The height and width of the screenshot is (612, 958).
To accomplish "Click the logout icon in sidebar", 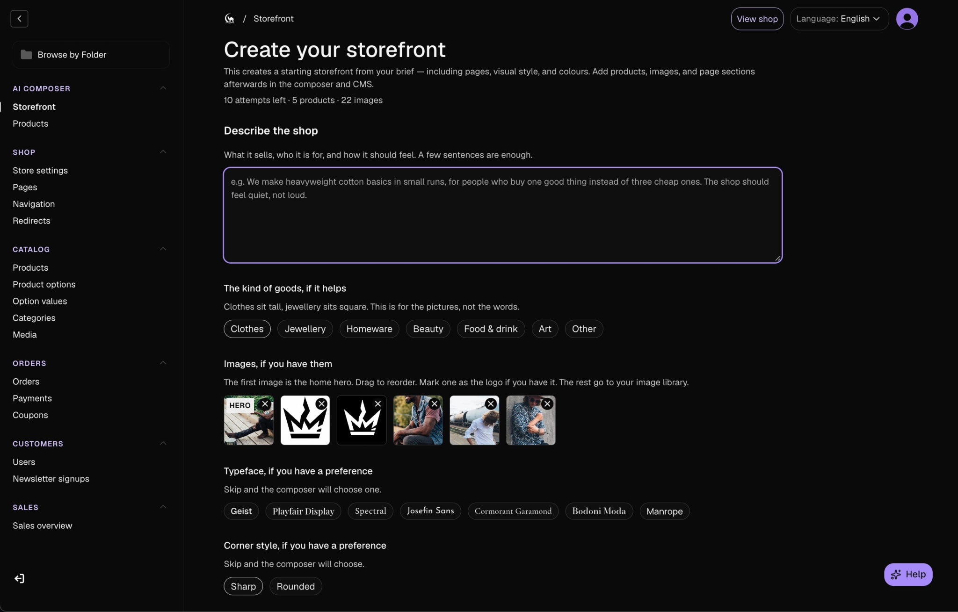I will pyautogui.click(x=19, y=578).
